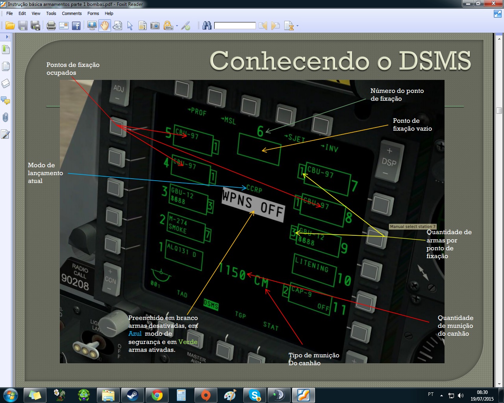Click the search text input field
The image size is (504, 403).
[x=235, y=26]
